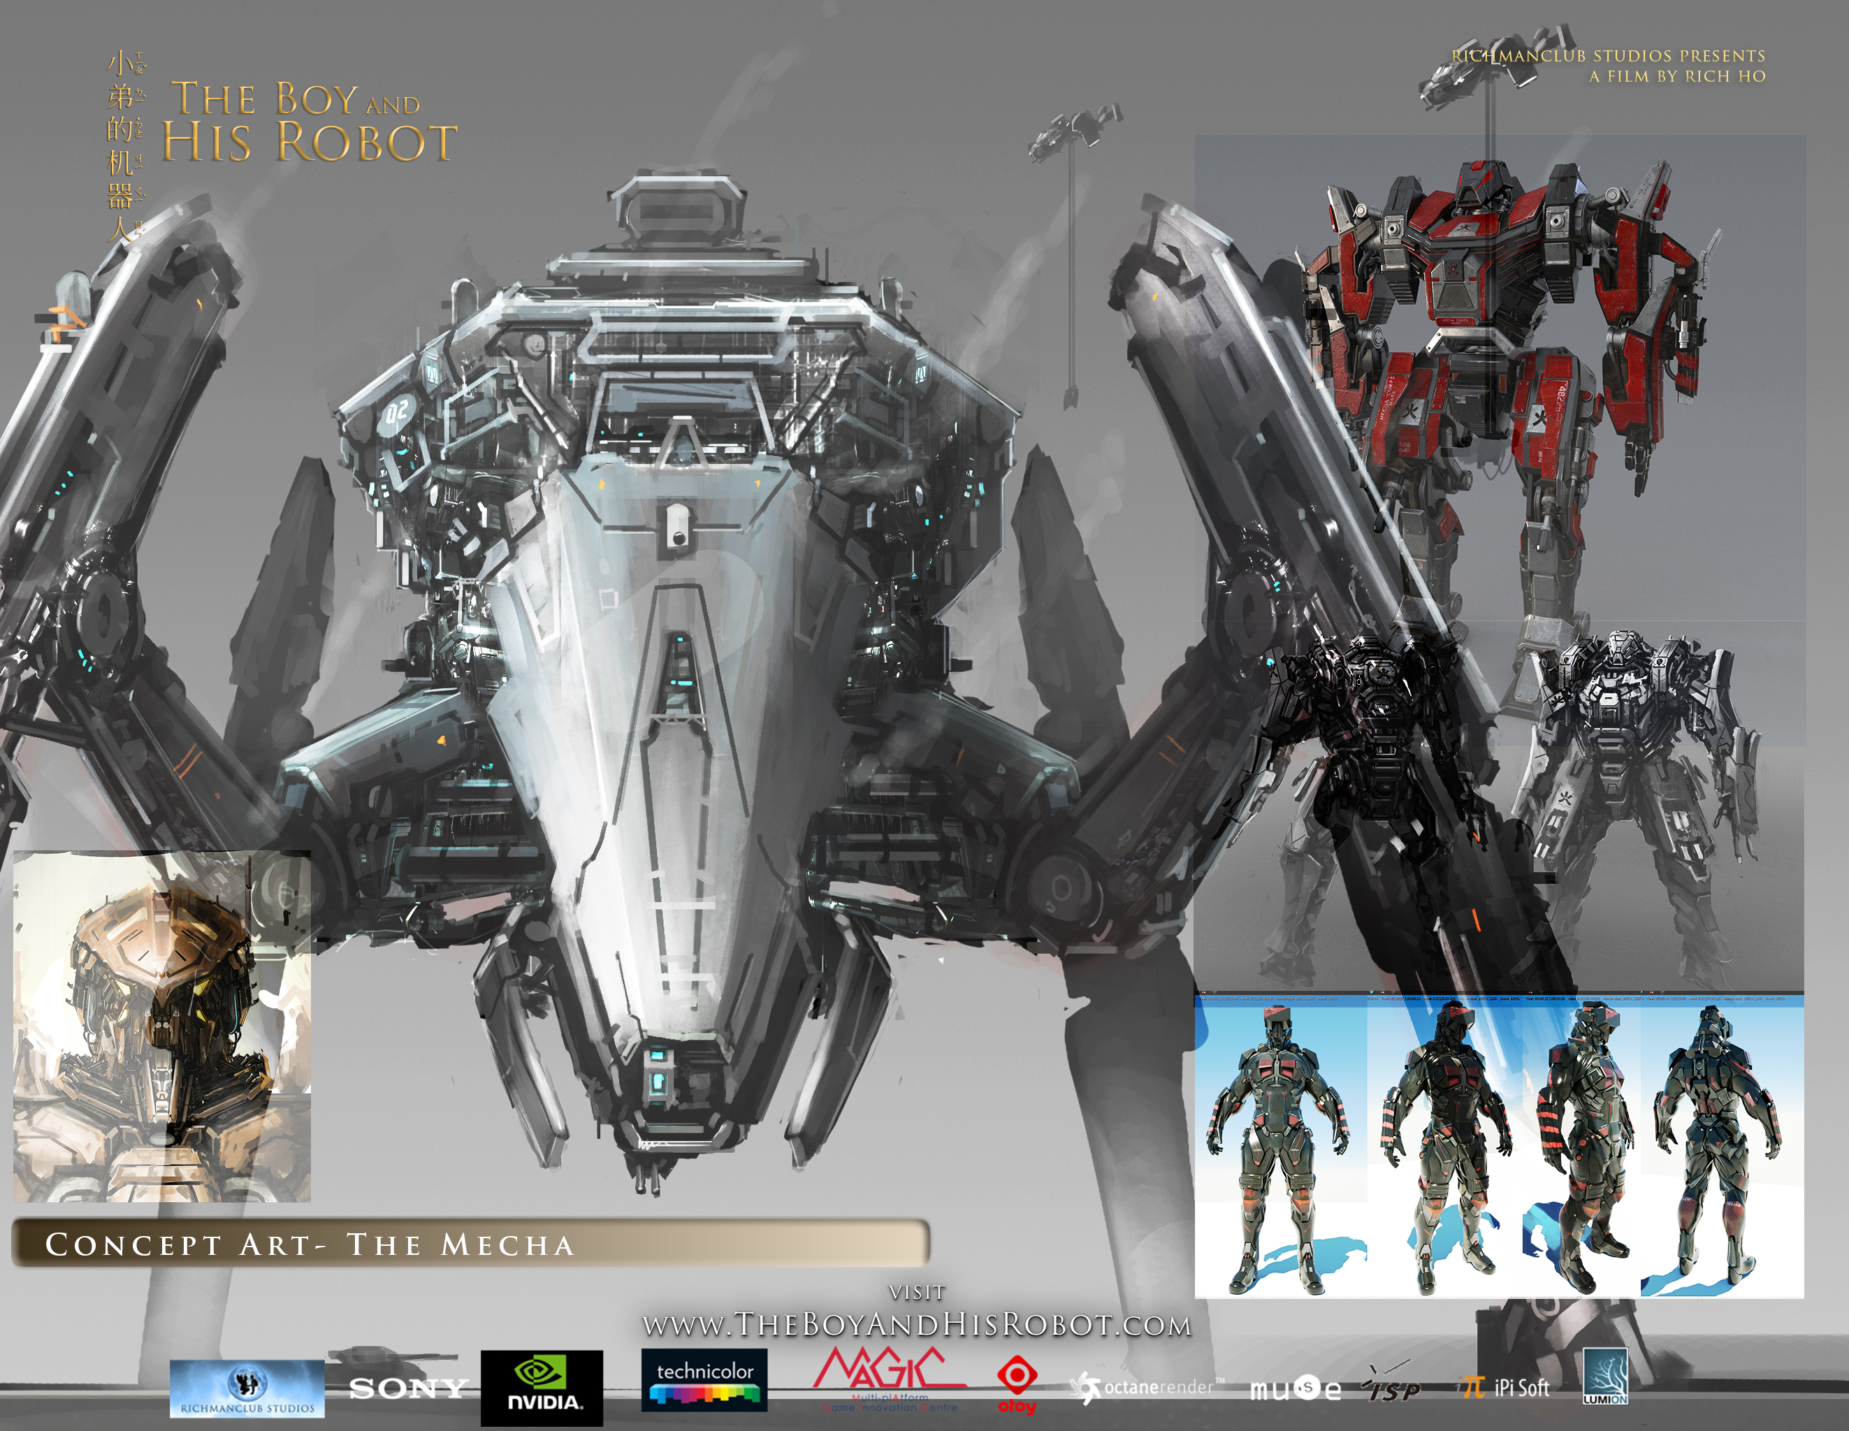Click the NVIDIA logo

click(x=542, y=1388)
